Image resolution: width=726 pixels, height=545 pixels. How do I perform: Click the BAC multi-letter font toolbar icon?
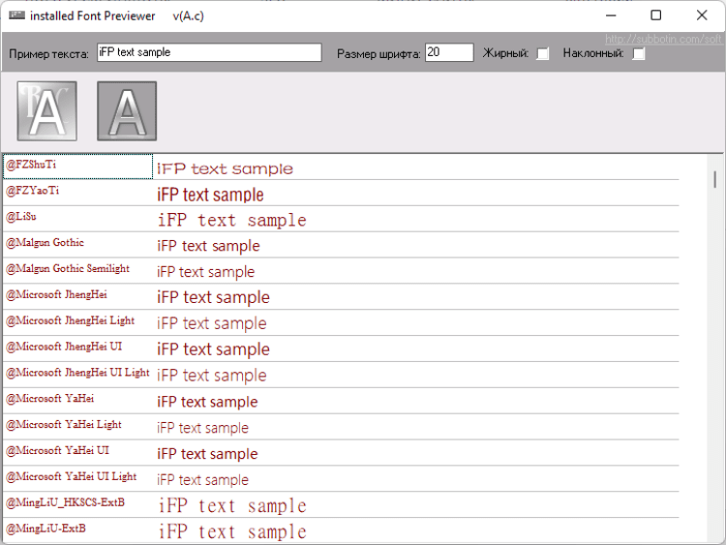pyautogui.click(x=46, y=110)
